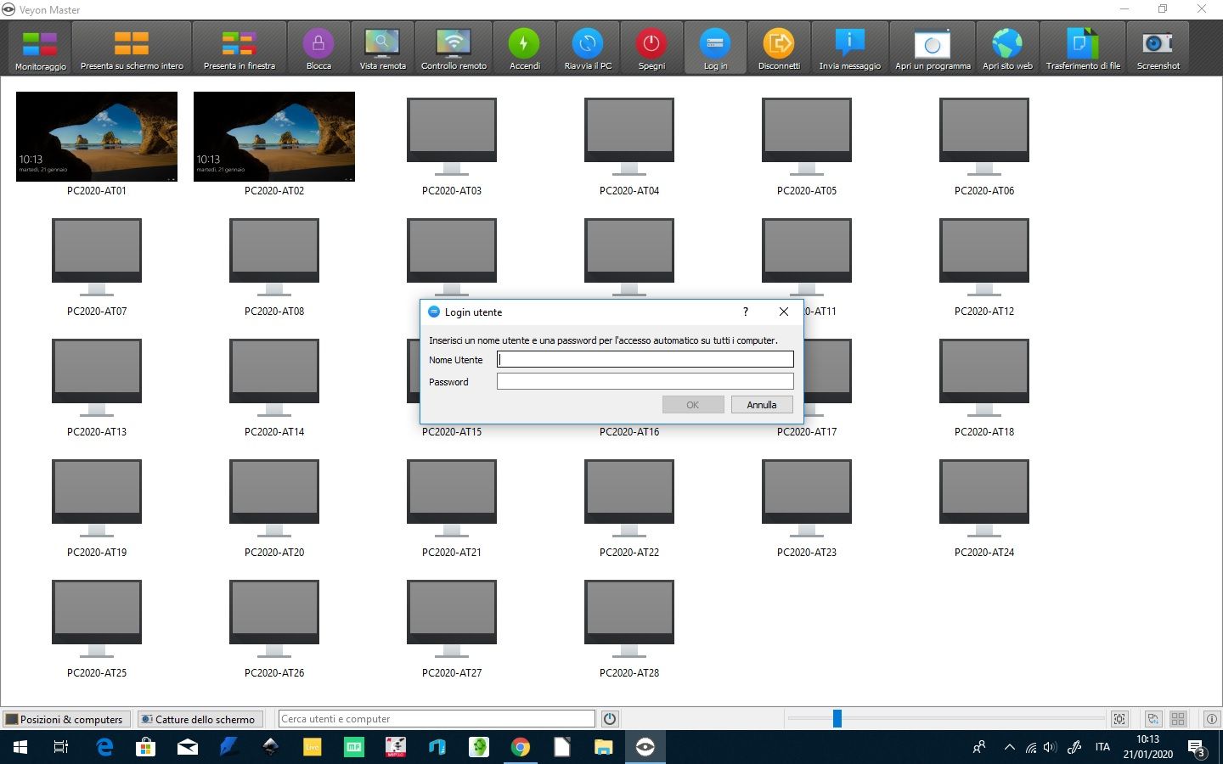
Task: Select computer PC2020-AT19
Action: [x=97, y=507]
